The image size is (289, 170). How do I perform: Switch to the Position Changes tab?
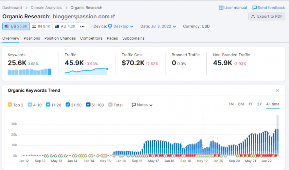tap(60, 38)
